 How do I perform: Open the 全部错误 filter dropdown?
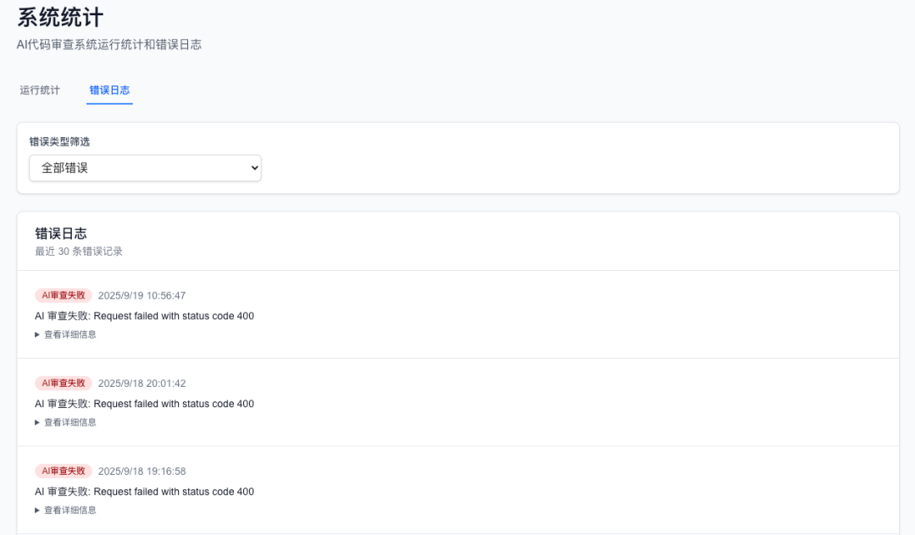pyautogui.click(x=146, y=168)
